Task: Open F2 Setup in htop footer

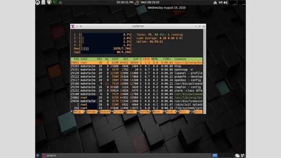Action: point(90,111)
